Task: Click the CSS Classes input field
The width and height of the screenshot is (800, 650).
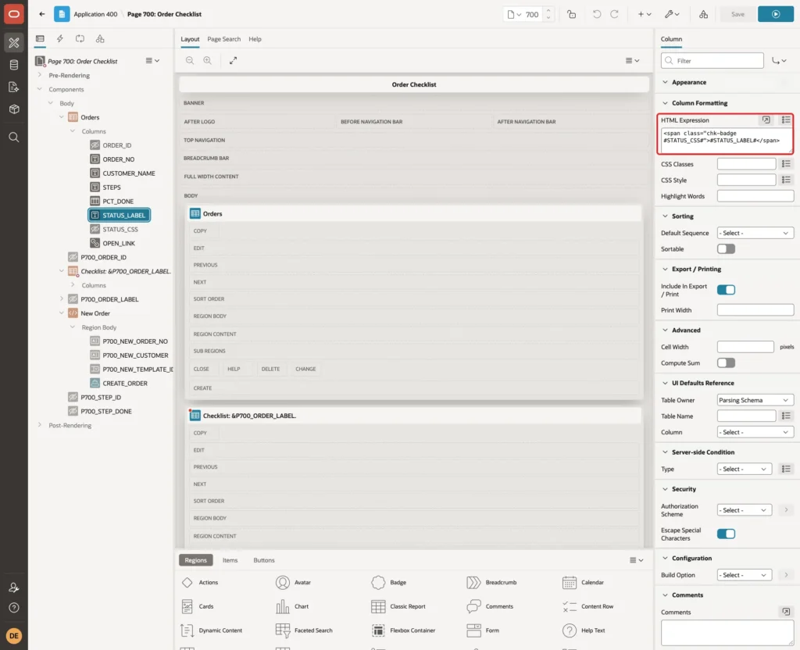Action: click(x=746, y=164)
